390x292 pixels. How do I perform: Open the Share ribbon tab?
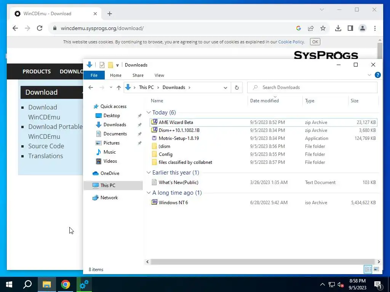tap(138, 75)
